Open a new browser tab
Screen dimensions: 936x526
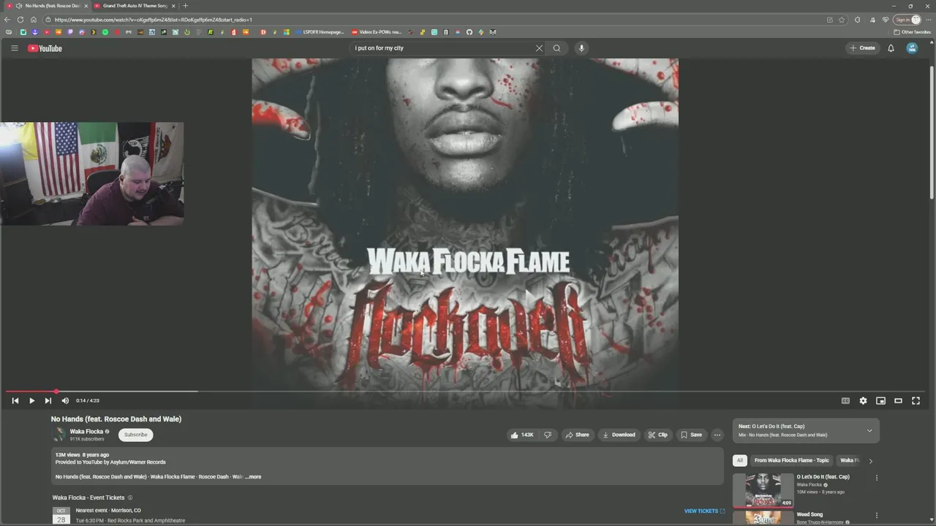[x=185, y=6]
